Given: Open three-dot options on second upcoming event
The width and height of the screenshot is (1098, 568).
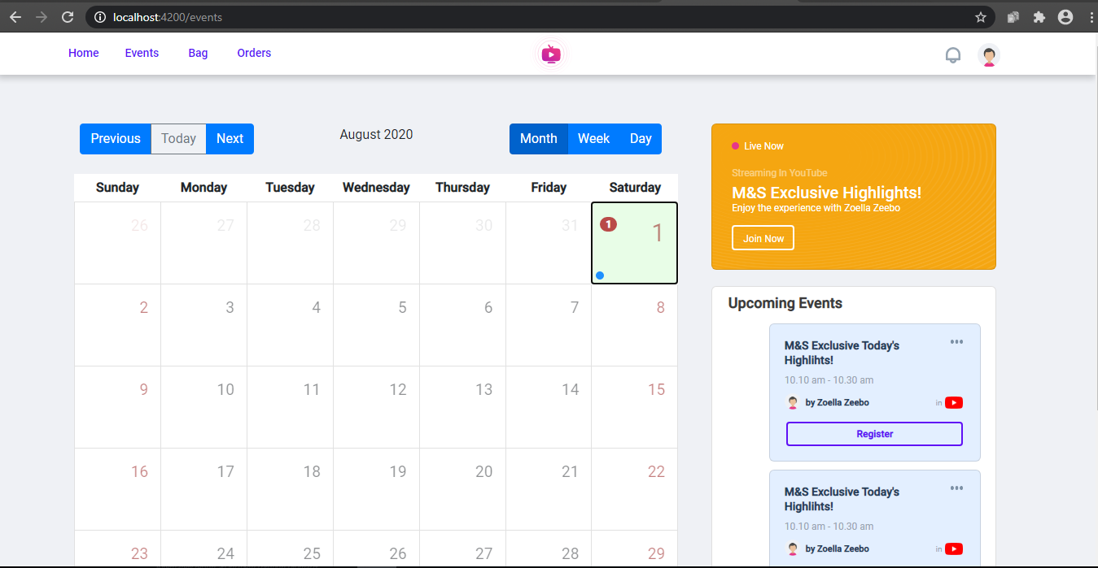Looking at the screenshot, I should [956, 488].
